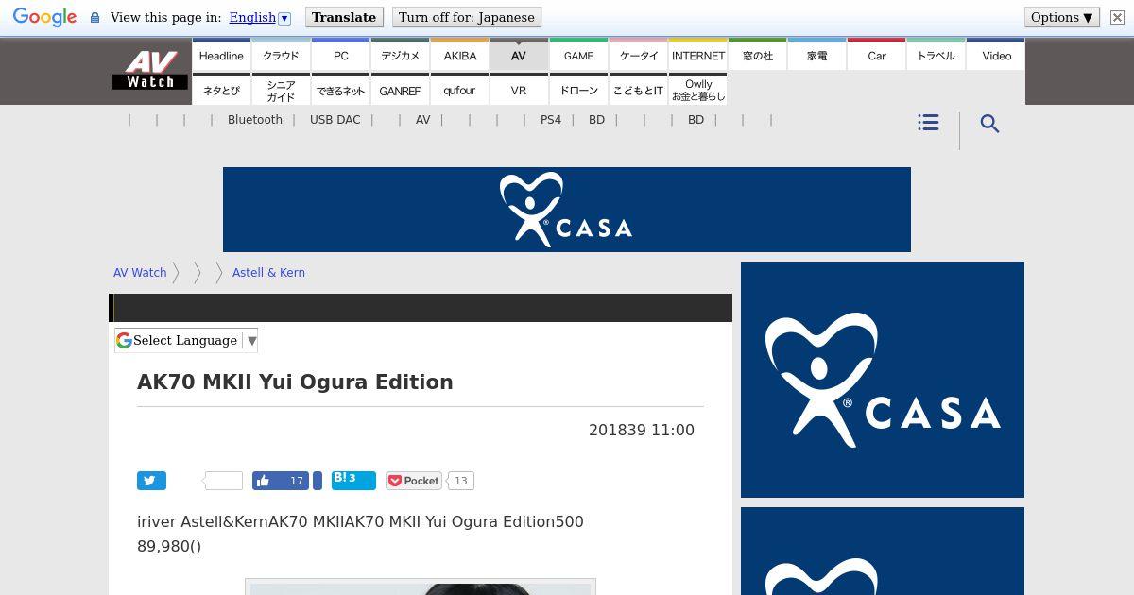Click the Pocket count 13 bubble
This screenshot has width=1134, height=595.
coord(460,481)
